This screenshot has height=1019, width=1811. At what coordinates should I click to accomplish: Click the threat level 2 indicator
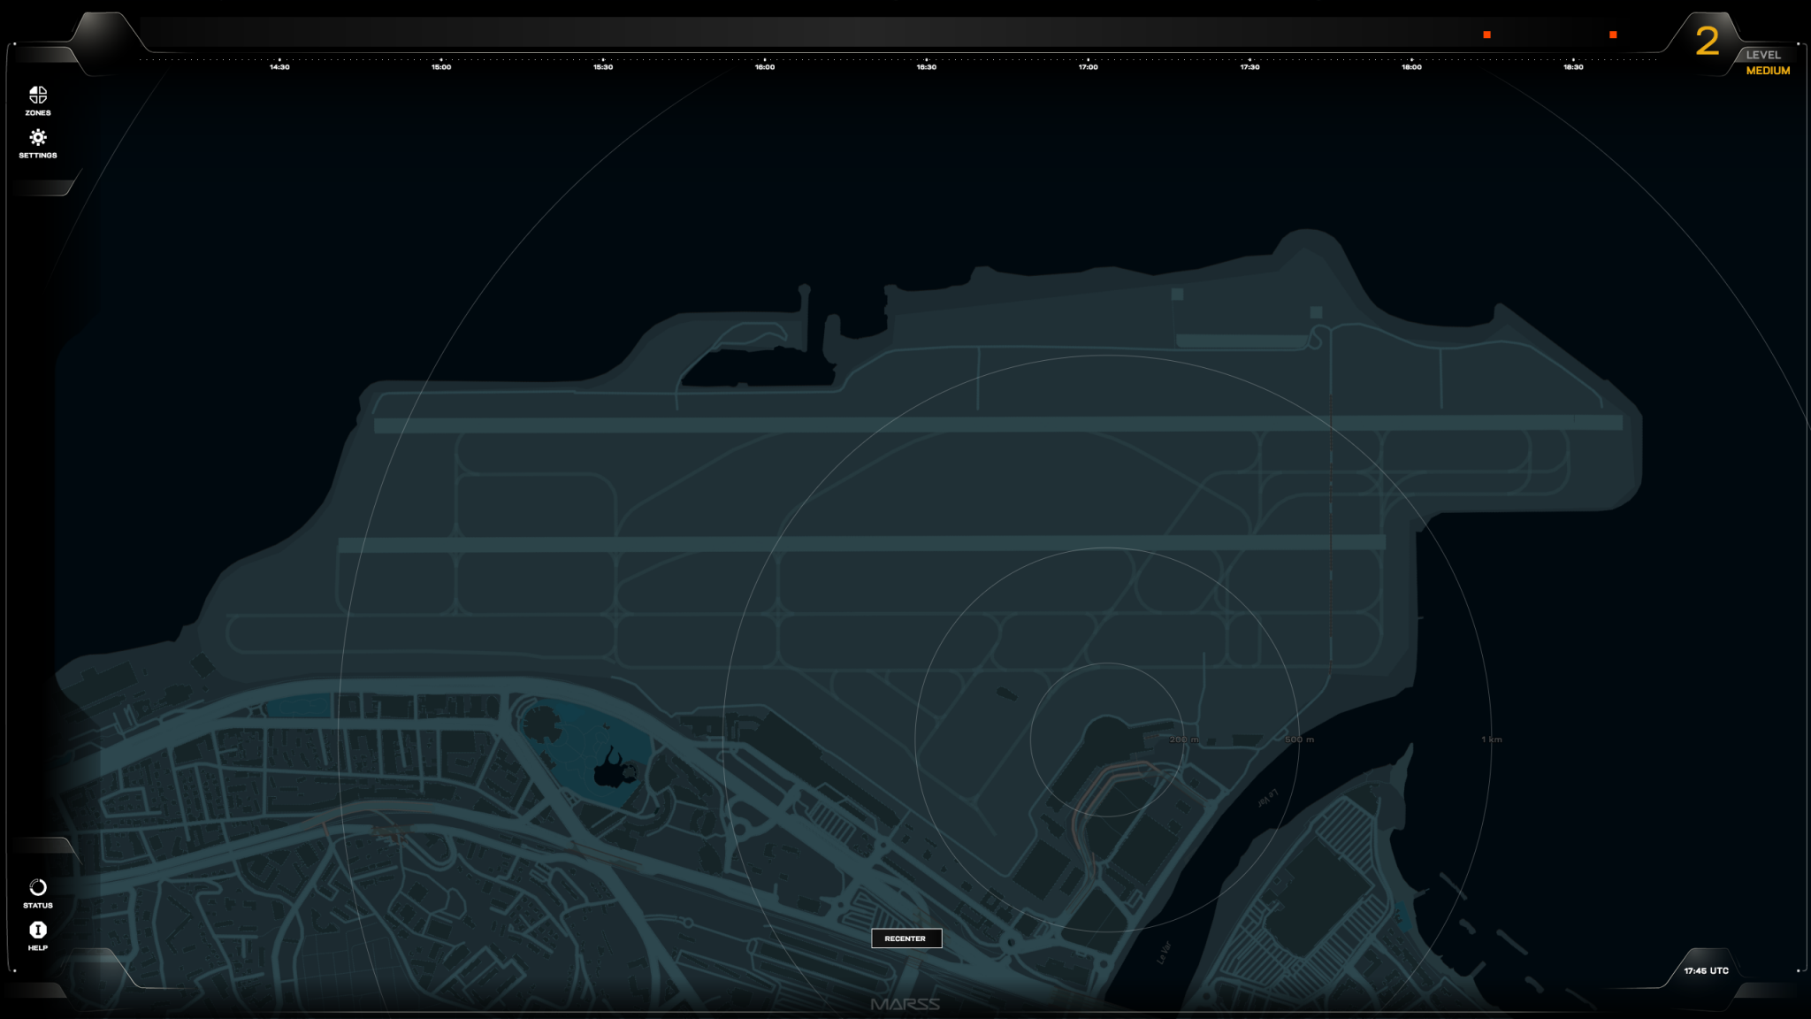(1707, 42)
